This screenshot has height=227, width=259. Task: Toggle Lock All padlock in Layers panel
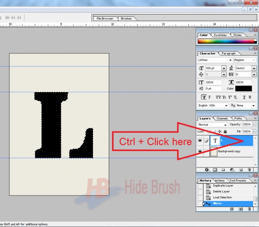pos(225,131)
